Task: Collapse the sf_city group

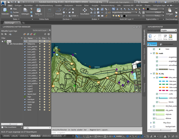Action: [x=151, y=73]
